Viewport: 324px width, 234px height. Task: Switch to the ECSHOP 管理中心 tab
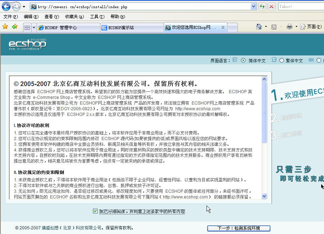coord(68,27)
